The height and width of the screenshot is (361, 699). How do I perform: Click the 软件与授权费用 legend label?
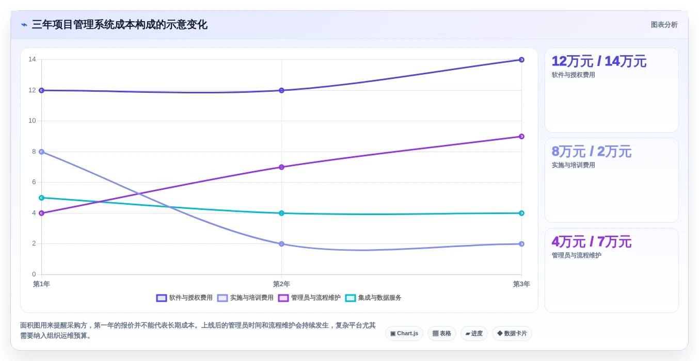click(191, 298)
